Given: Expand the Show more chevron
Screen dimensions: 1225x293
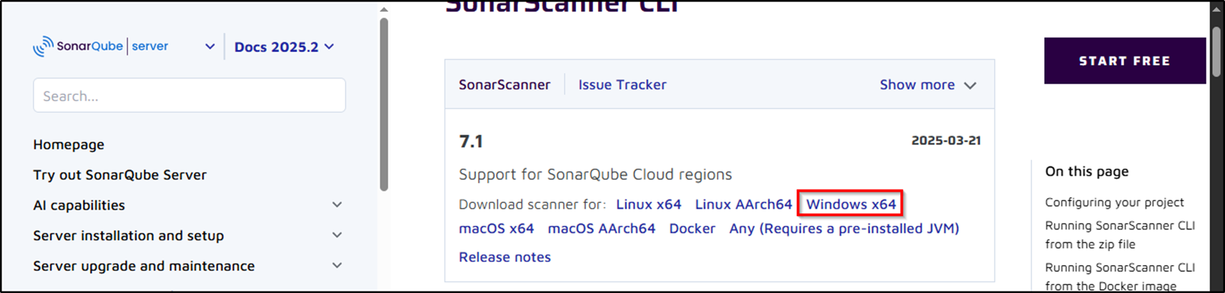Looking at the screenshot, I should 970,86.
